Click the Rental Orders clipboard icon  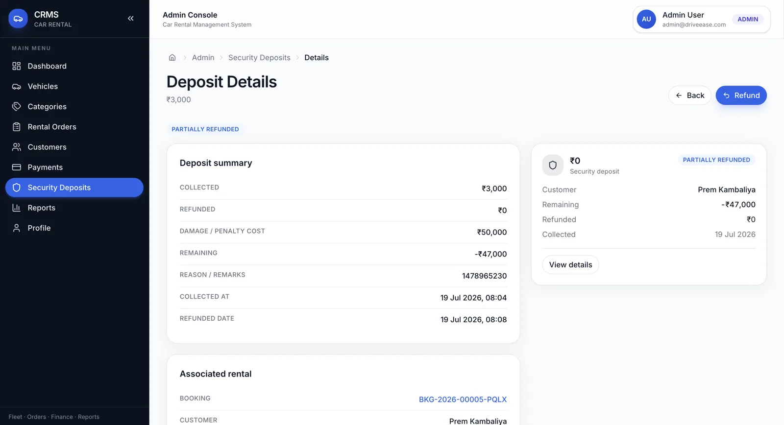point(17,127)
